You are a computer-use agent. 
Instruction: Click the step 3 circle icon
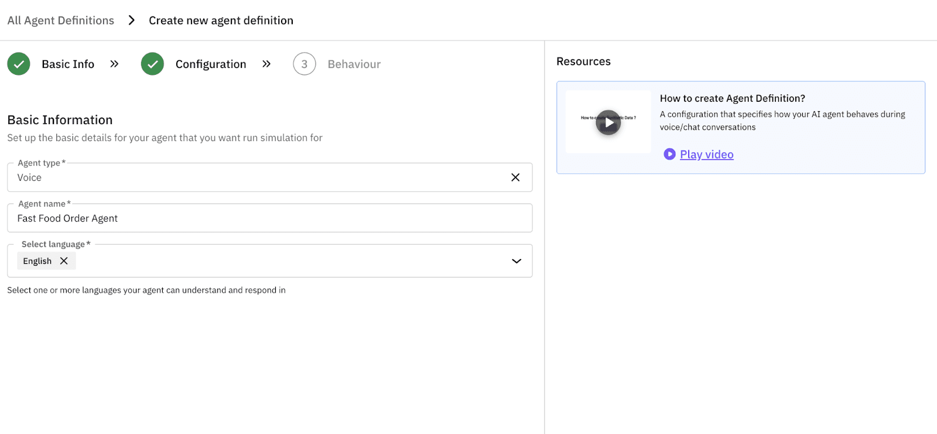[x=305, y=64]
